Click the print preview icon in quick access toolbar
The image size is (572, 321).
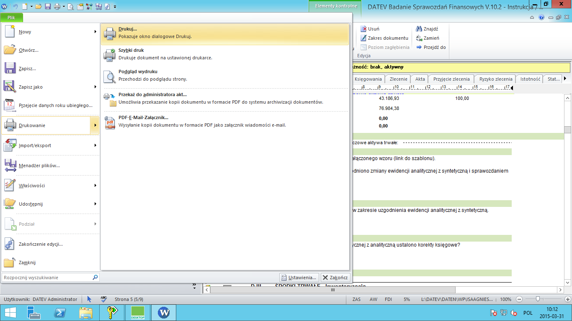click(70, 6)
